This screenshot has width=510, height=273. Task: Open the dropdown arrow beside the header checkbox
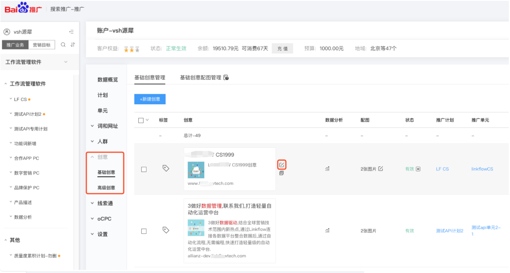click(148, 120)
